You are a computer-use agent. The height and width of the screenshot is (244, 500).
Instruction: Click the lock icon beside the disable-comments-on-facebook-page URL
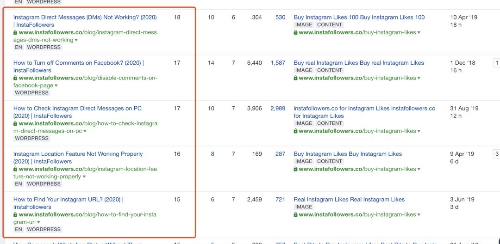15,78
